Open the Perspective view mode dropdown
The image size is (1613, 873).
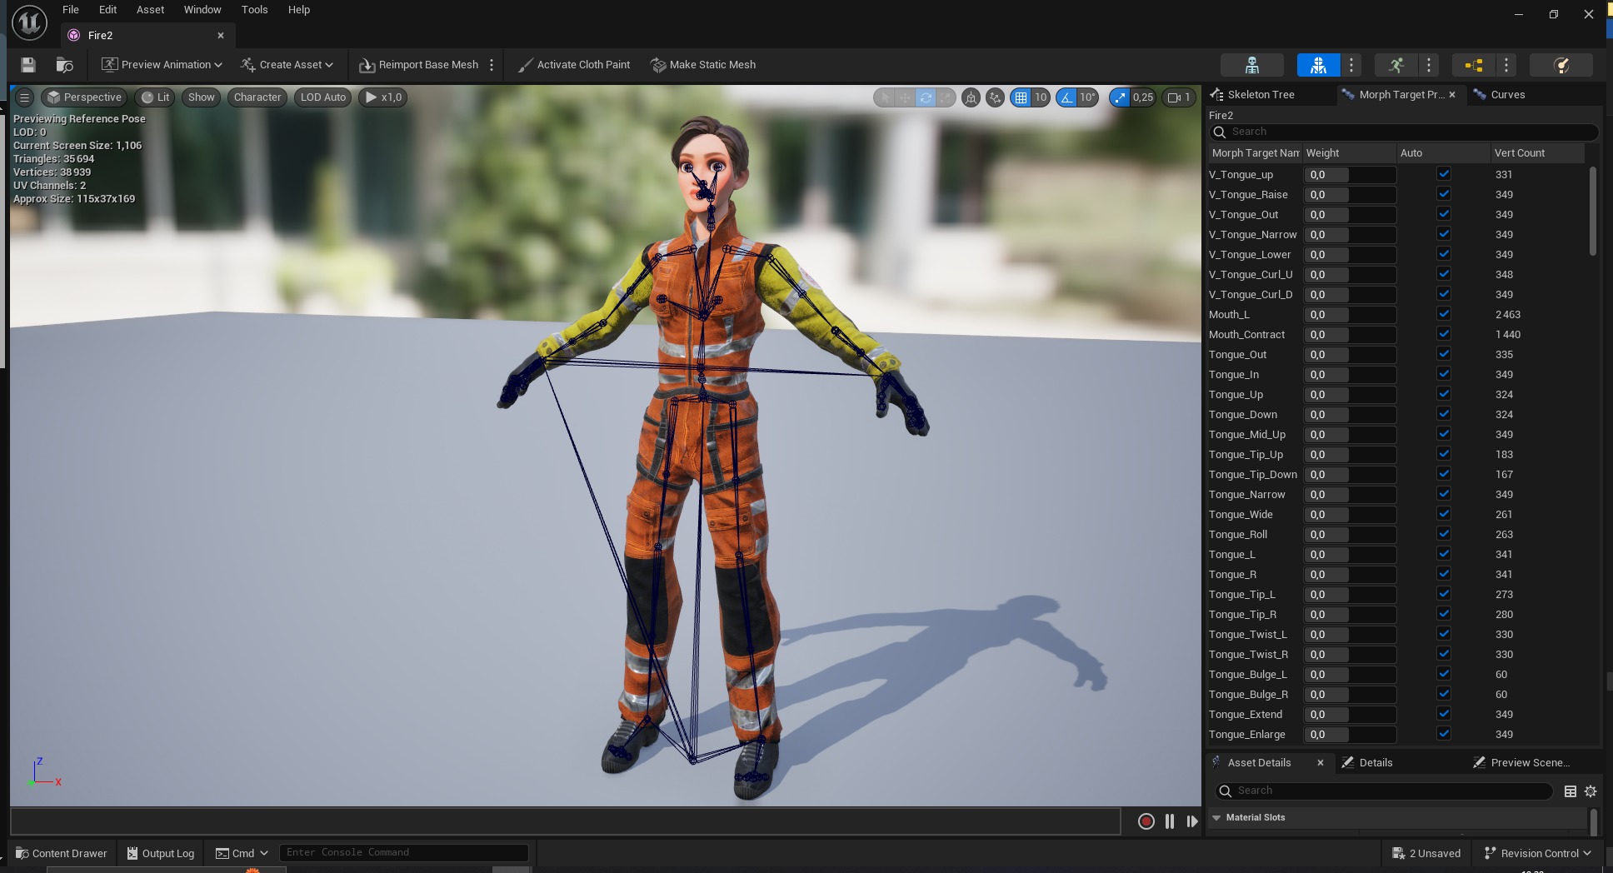click(x=84, y=97)
